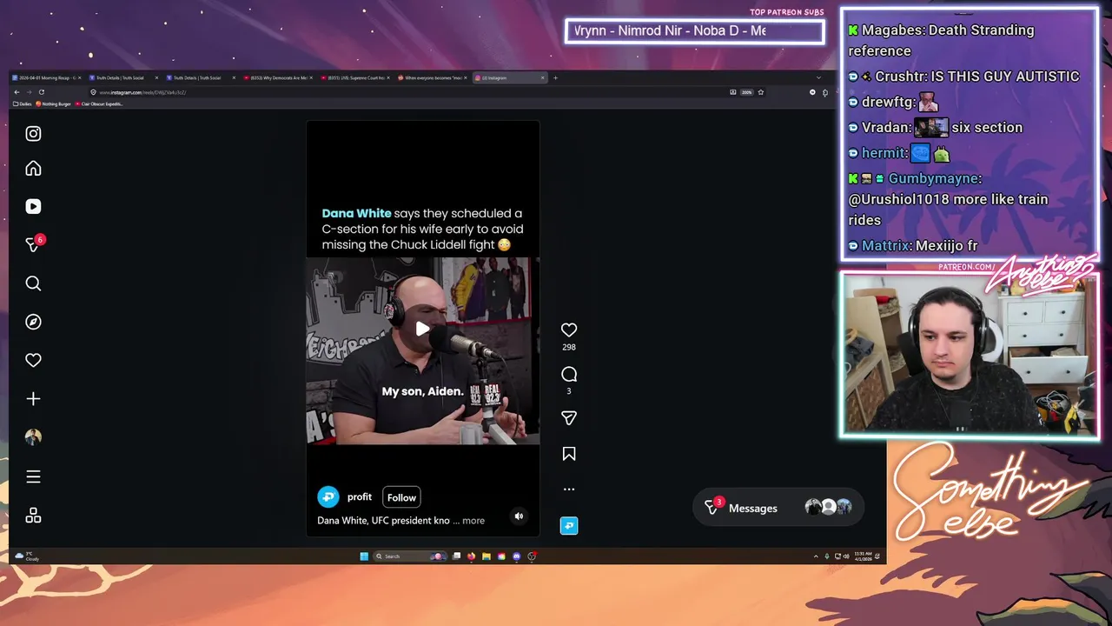Open Notifications heart in the sidebar
This screenshot has width=1112, height=626.
[33, 360]
